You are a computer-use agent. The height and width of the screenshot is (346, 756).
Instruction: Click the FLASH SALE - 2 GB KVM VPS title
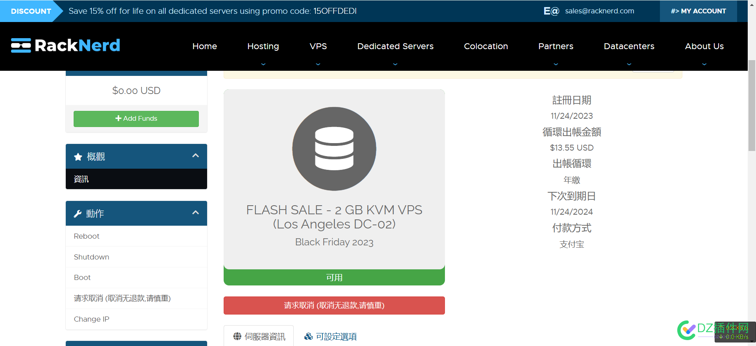[x=334, y=217]
